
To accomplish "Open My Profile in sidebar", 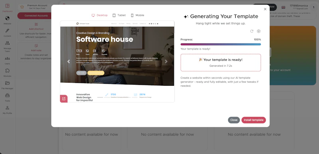I will point(7,110).
